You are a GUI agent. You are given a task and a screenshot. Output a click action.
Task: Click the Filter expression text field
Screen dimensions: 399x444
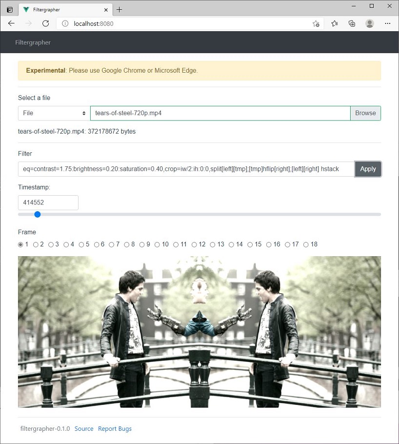coord(186,169)
